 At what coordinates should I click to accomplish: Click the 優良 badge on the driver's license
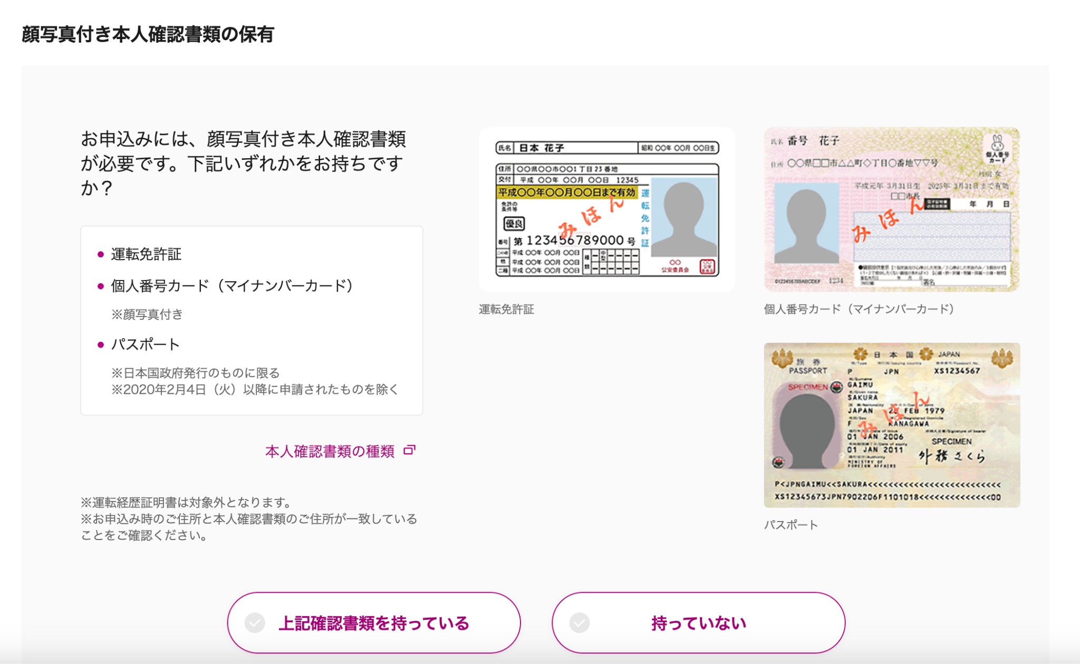514,224
